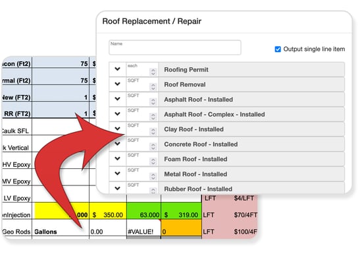Click the Roofing Permit quantity stepper
The image size is (362, 256).
pyautogui.click(x=153, y=72)
